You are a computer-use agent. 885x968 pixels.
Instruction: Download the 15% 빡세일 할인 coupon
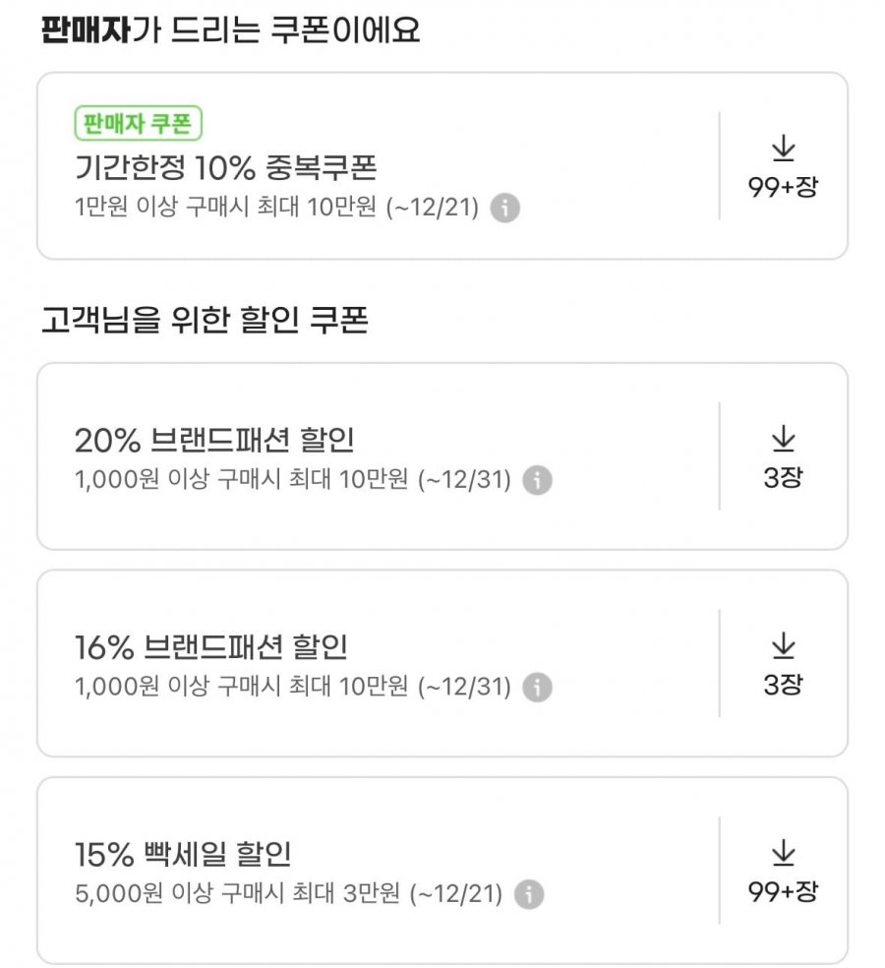pos(783,854)
